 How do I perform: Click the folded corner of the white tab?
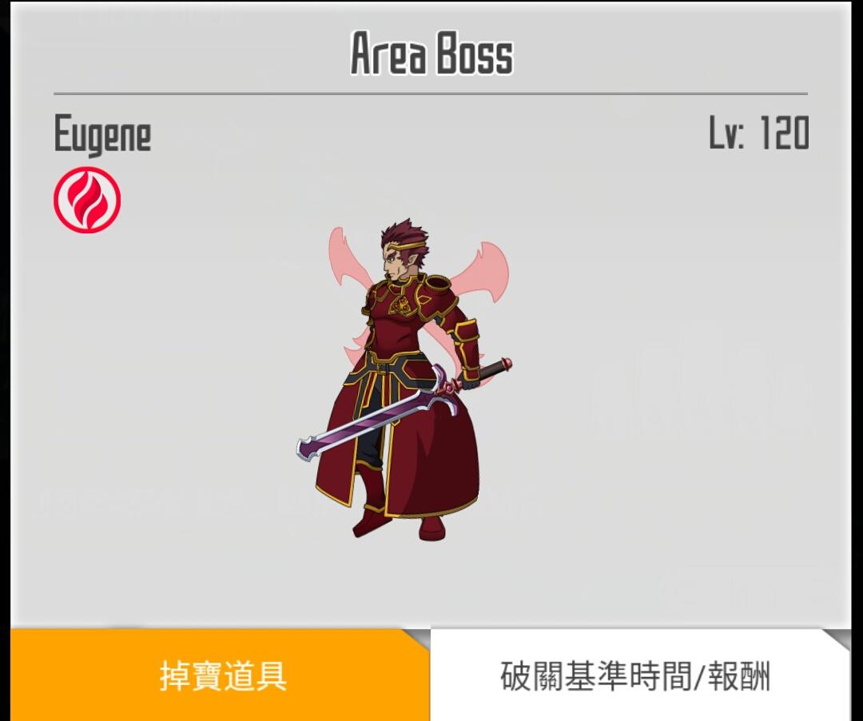point(837,639)
